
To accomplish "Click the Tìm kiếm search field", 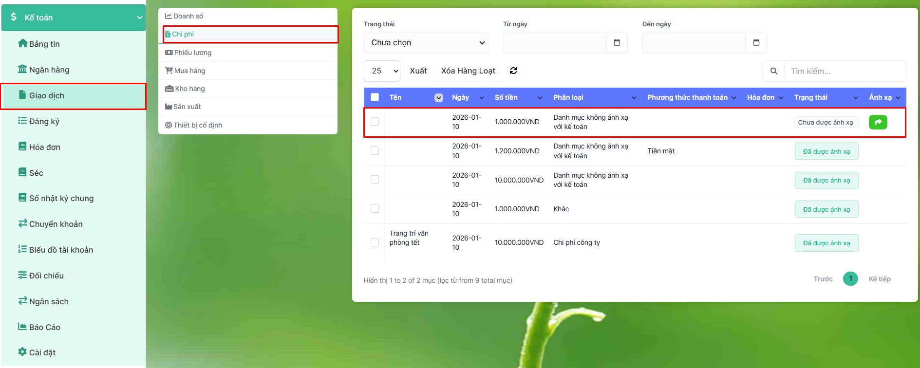I will pyautogui.click(x=845, y=71).
